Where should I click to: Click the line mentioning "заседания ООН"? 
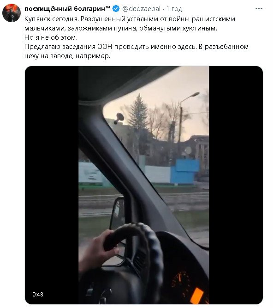click(x=137, y=47)
